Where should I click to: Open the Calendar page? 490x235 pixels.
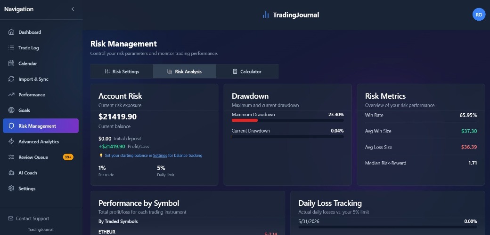tap(41, 63)
